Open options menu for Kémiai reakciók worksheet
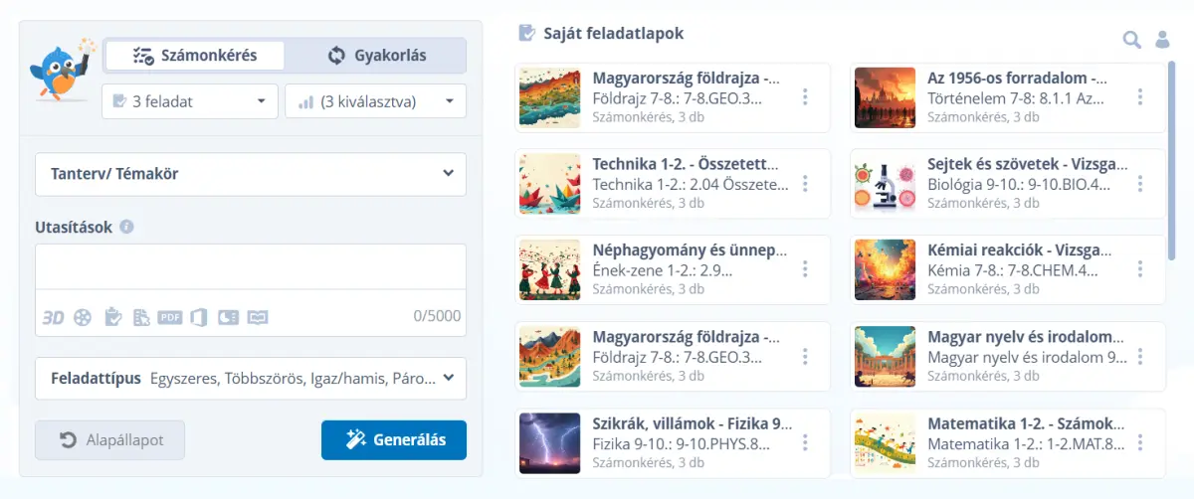This screenshot has width=1194, height=499. pos(1140,269)
